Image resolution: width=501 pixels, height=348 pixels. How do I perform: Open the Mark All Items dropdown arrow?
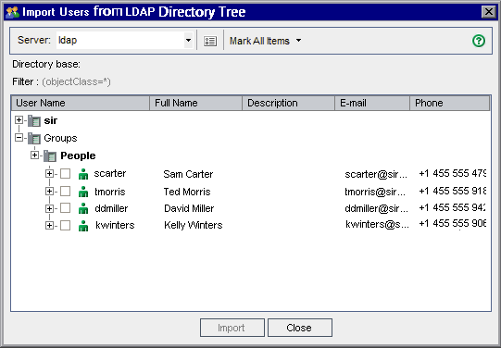tap(298, 40)
